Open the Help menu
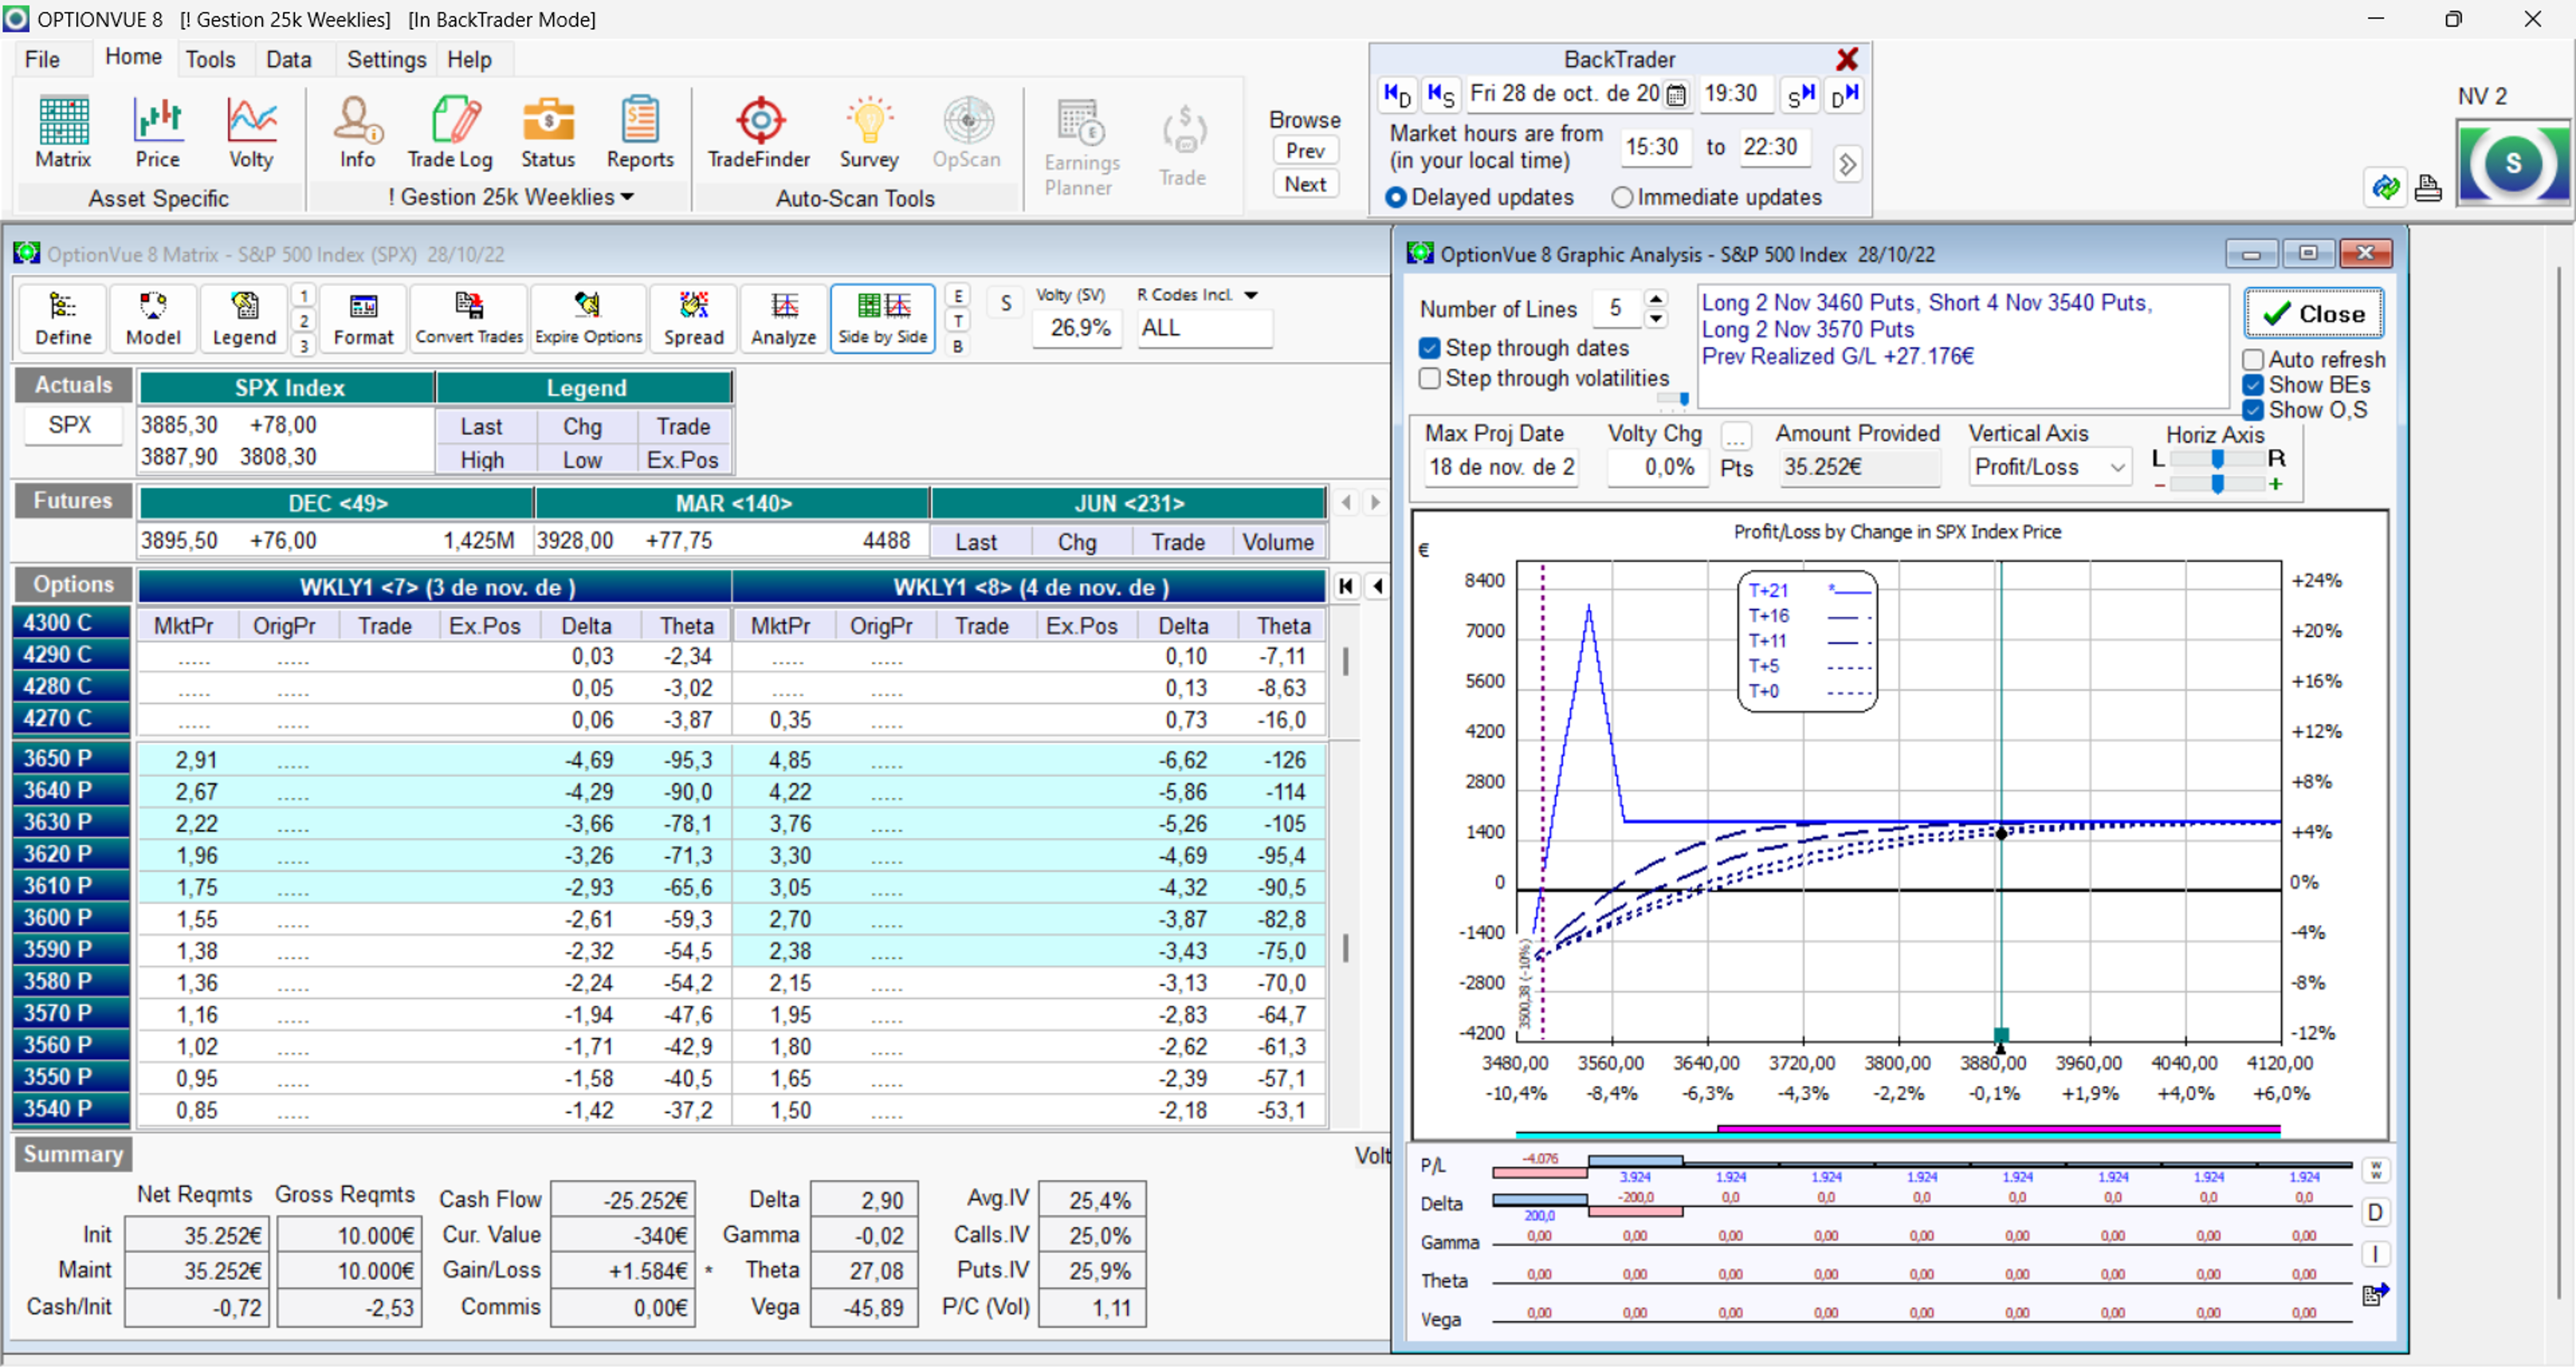Viewport: 2576px width, 1368px height. (469, 59)
